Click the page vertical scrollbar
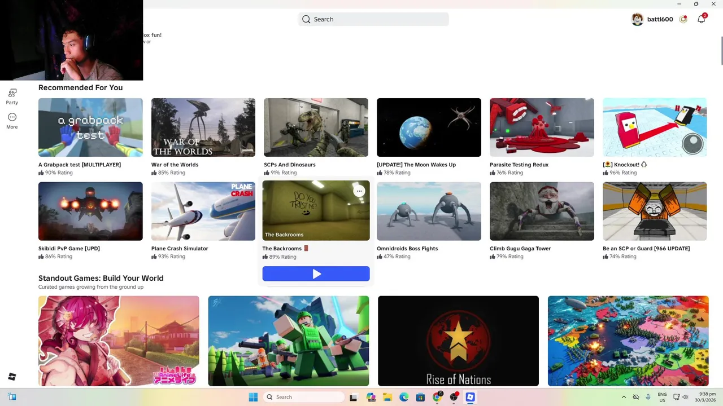723x406 pixels. click(x=721, y=51)
